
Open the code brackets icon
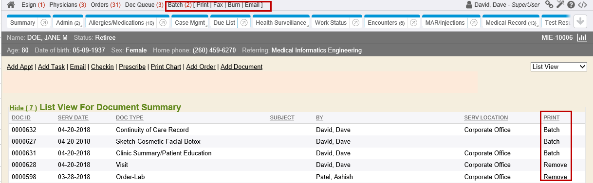tap(582, 5)
